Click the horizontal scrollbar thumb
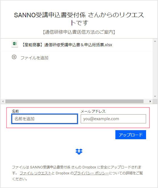The height and width of the screenshot is (188, 158). (x=74, y=102)
